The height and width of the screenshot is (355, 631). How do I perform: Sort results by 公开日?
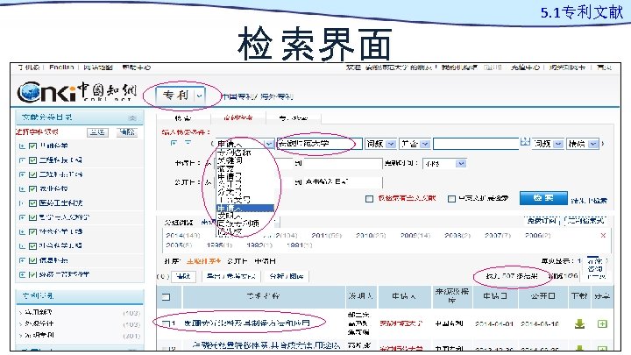click(x=238, y=261)
